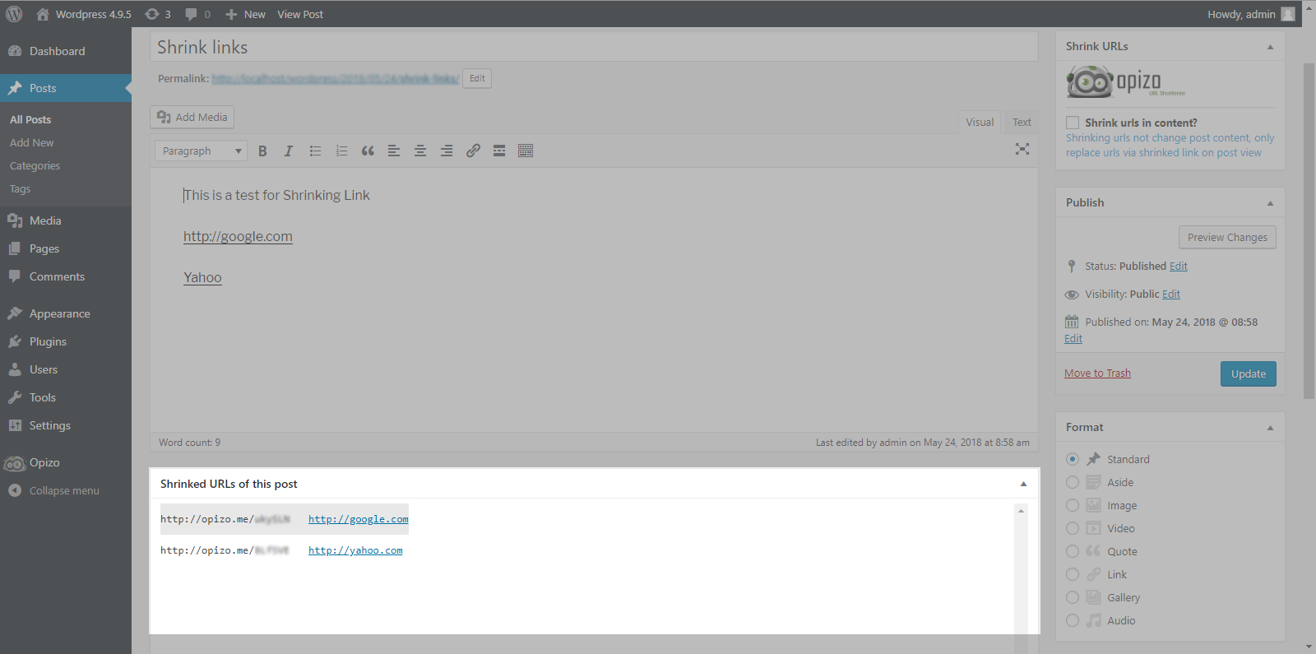Viewport: 1316px width, 654px height.
Task: Open Pages menu in sidebar
Action: click(x=66, y=248)
